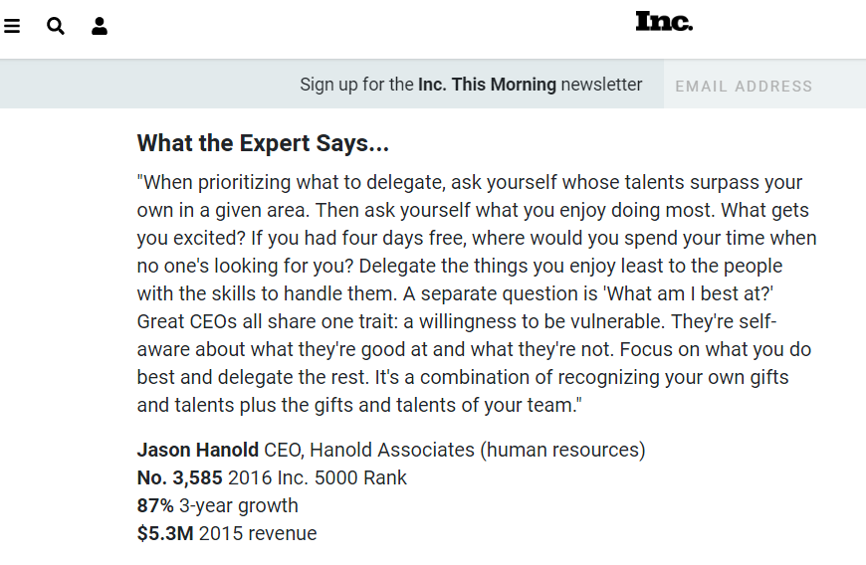Open the user account icon
The image size is (866, 565).
pyautogui.click(x=100, y=27)
